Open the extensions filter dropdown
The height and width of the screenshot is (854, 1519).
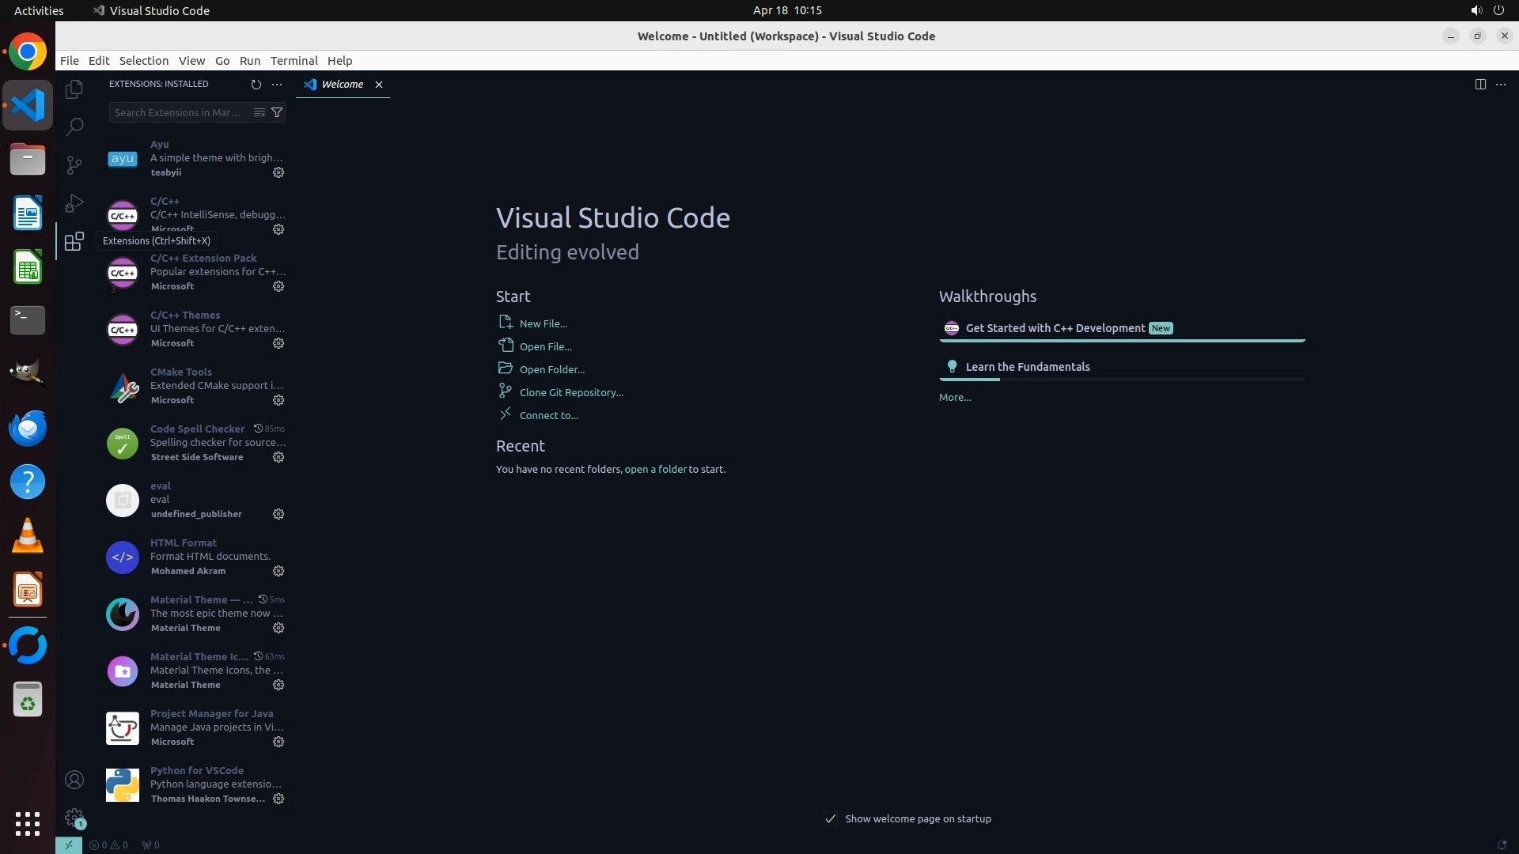(x=277, y=112)
